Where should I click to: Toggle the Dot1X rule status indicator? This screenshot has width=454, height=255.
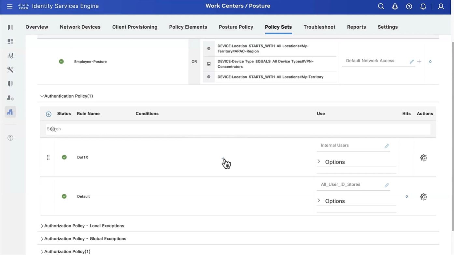[64, 157]
